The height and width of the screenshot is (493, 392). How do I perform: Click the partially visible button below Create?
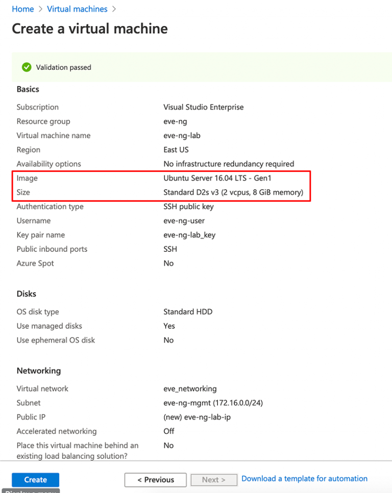(31, 490)
